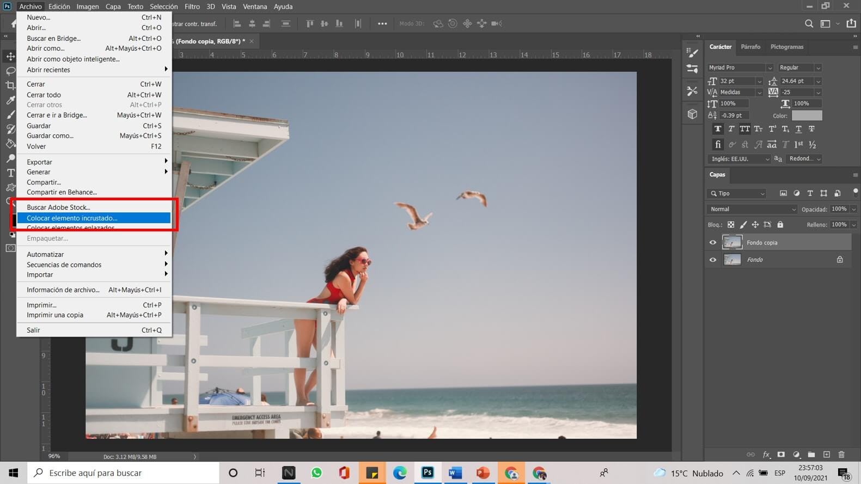Click Guardar como in the Archivo menu
Image resolution: width=861 pixels, height=484 pixels.
tap(50, 136)
